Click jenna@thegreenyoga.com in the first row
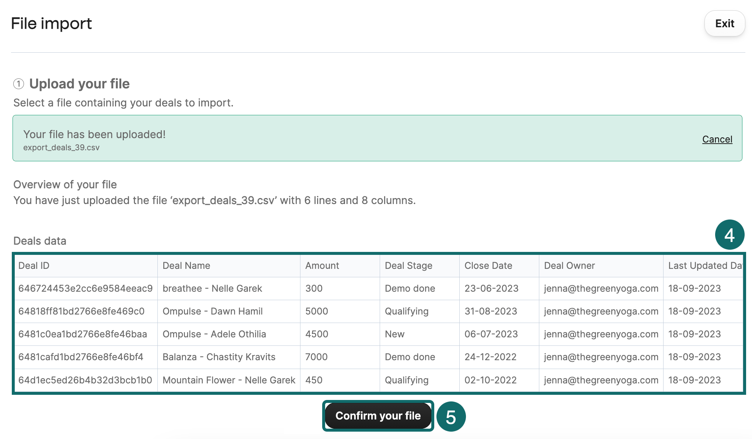Screen dimensions: 752x439 click(x=601, y=288)
